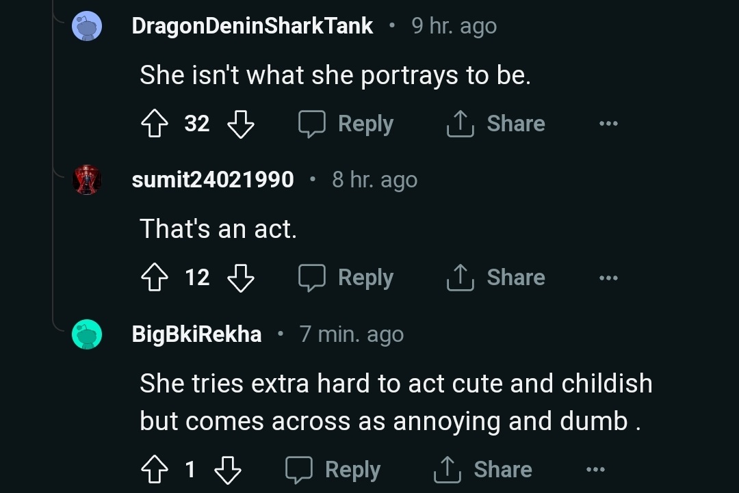Open overflow menu on BigBkiRekha's comment
739x493 pixels.
(x=595, y=470)
